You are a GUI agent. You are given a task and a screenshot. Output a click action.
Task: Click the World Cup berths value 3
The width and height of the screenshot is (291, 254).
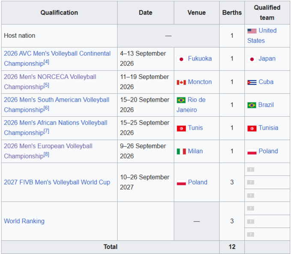(x=232, y=182)
